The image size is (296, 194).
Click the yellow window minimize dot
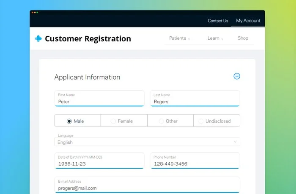tap(35, 12)
